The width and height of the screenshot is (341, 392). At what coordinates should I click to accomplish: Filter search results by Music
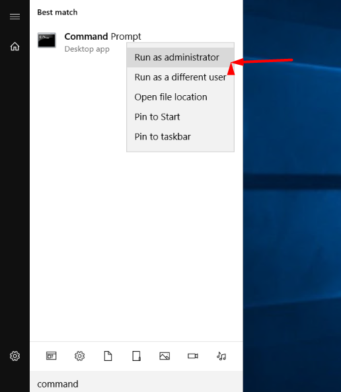(x=221, y=356)
